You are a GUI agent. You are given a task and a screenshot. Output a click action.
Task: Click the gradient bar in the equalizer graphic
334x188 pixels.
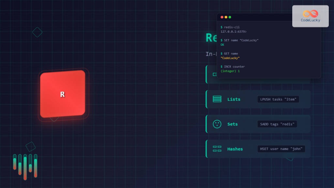(25, 166)
